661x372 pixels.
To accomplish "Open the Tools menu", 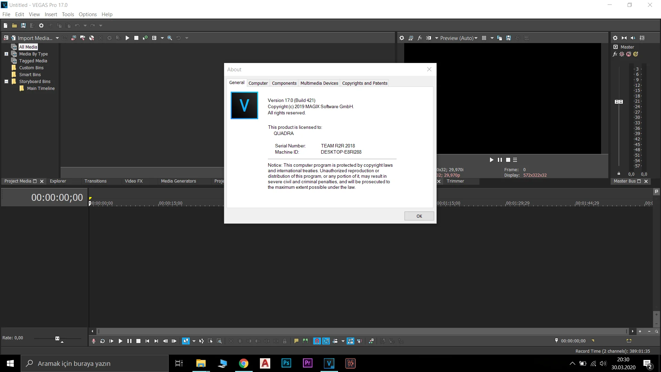I will pos(68,14).
